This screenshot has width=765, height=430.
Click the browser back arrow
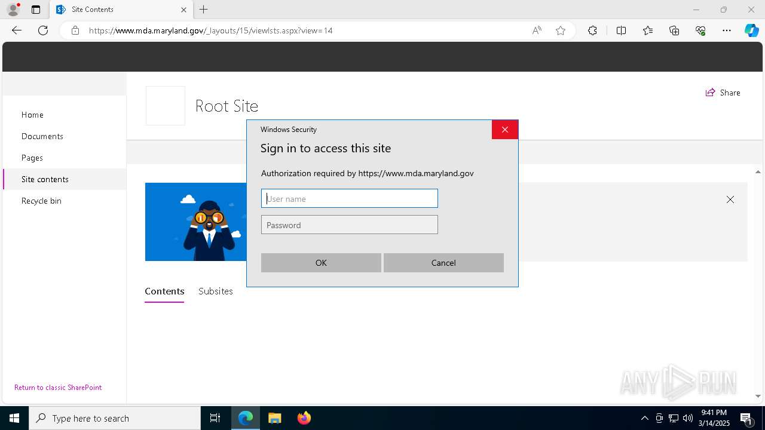(x=17, y=30)
